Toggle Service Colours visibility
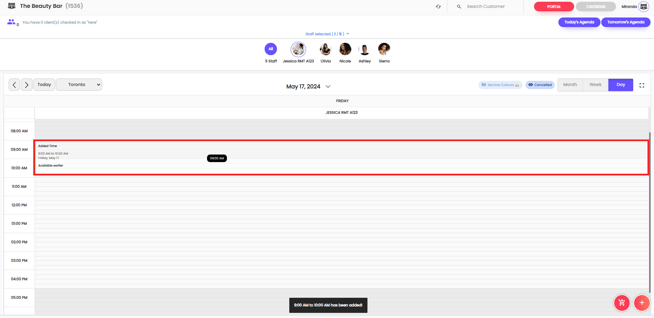This screenshot has height=318, width=654. (500, 85)
